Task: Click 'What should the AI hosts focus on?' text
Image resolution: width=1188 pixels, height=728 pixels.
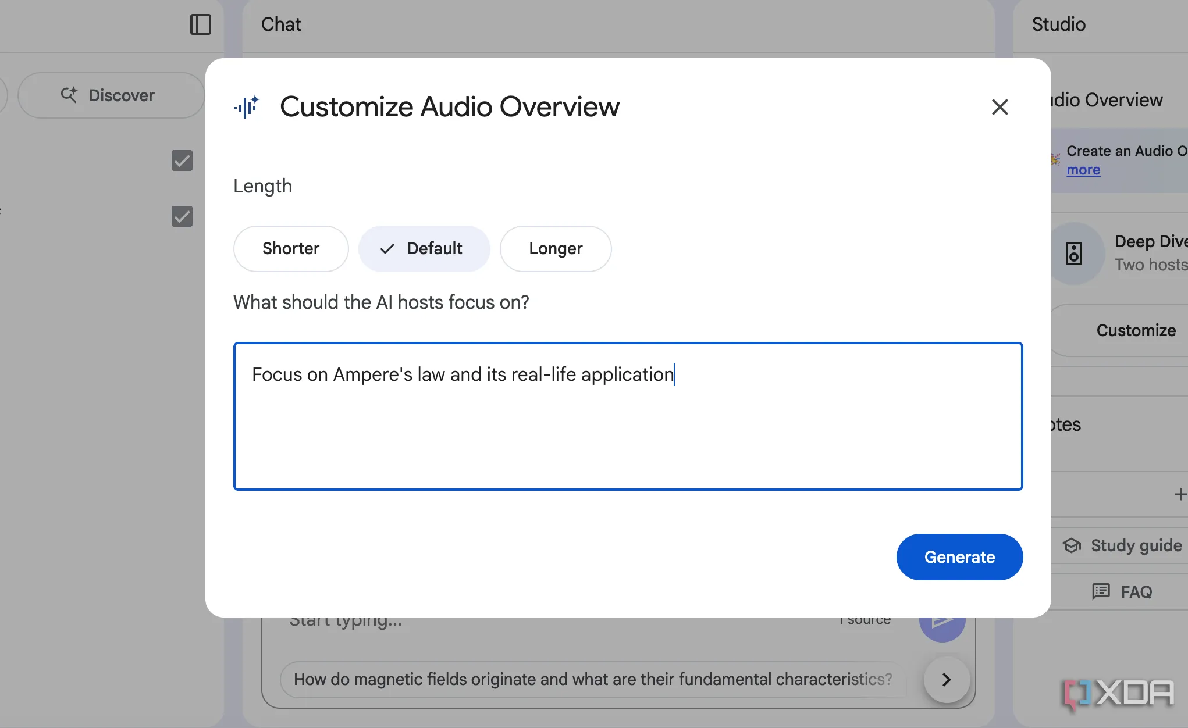Action: (381, 302)
